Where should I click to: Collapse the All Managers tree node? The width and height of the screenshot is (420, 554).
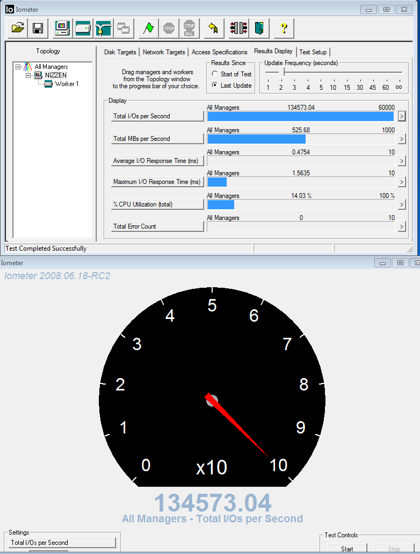coord(18,66)
